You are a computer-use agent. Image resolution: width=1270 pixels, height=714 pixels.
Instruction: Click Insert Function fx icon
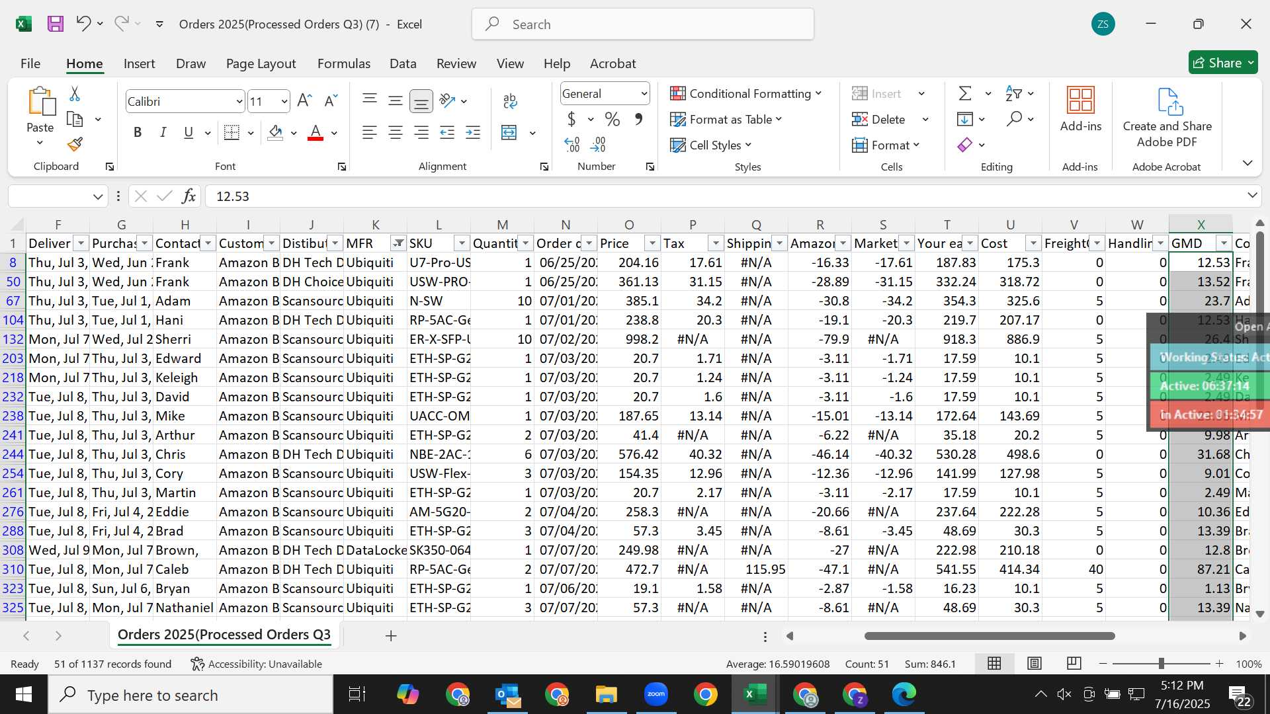pyautogui.click(x=189, y=196)
